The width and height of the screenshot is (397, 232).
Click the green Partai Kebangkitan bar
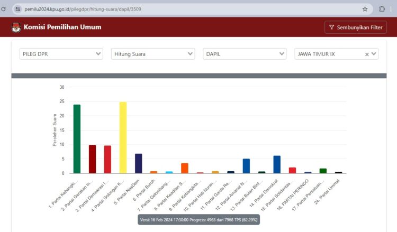pyautogui.click(x=77, y=139)
